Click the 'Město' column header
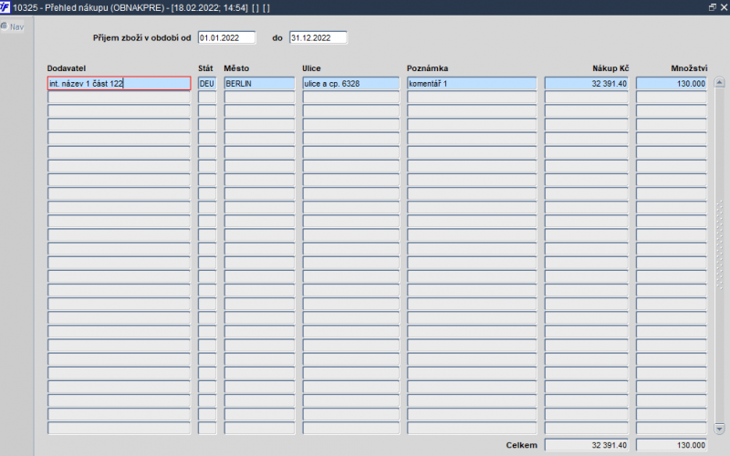This screenshot has width=730, height=456. pos(236,67)
